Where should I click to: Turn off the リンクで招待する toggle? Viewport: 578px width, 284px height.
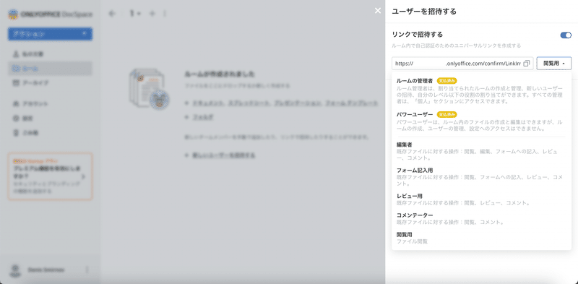[x=566, y=35]
